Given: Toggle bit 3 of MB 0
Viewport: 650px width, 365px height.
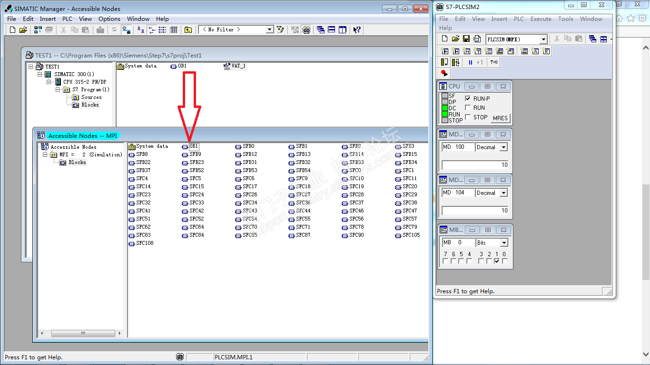Looking at the screenshot, I should (481, 261).
